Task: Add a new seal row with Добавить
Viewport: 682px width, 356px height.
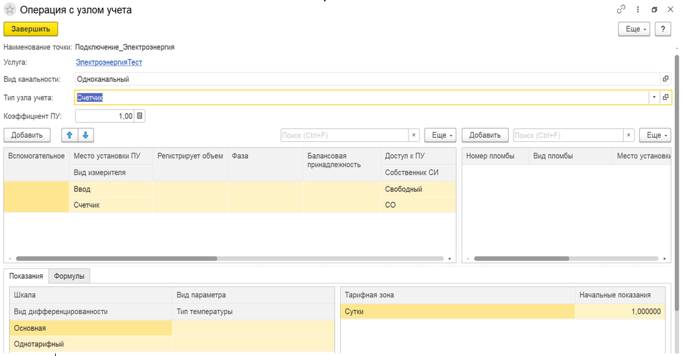Action: [485, 135]
